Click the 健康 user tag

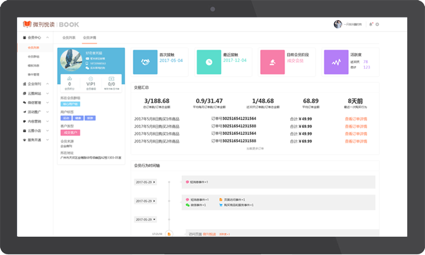pyautogui.click(x=78, y=118)
